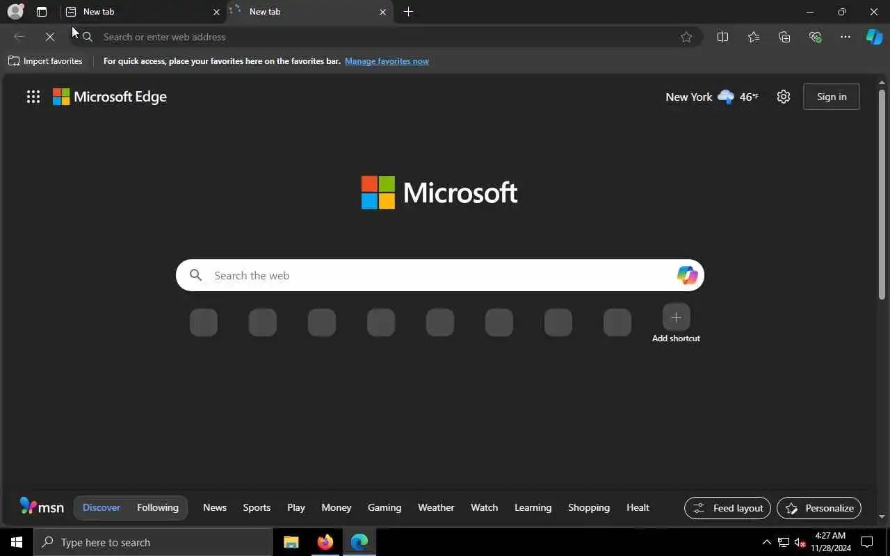The height and width of the screenshot is (556, 890).
Task: Click Import favorites
Action: point(45,61)
